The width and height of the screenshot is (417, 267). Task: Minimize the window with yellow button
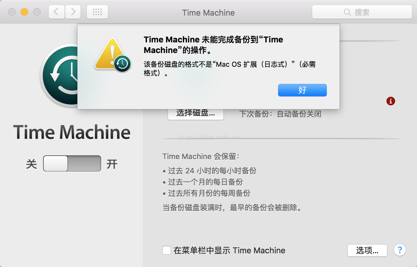coord(24,12)
